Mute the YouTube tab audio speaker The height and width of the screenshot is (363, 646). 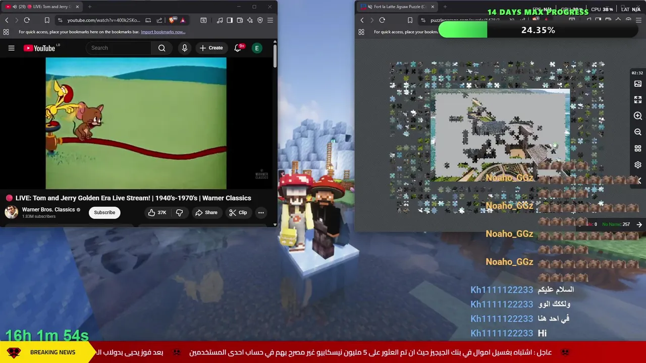14,7
